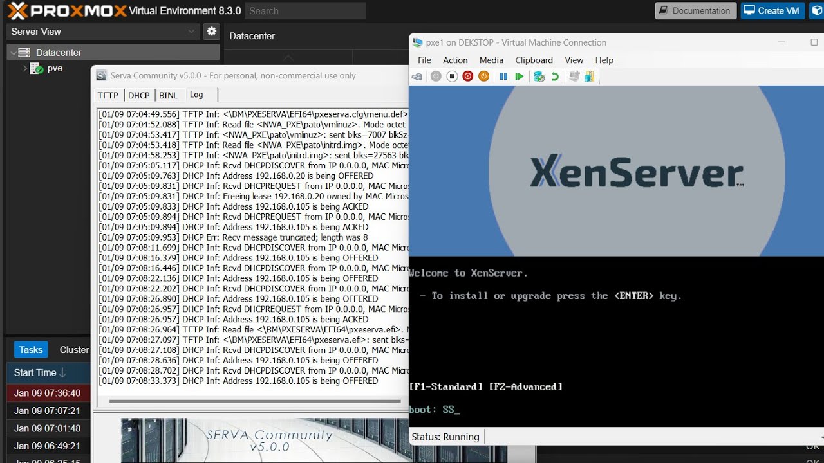Screen dimensions: 824x463
Task: Maximize the pxe1 VM Connection window
Action: (814, 42)
